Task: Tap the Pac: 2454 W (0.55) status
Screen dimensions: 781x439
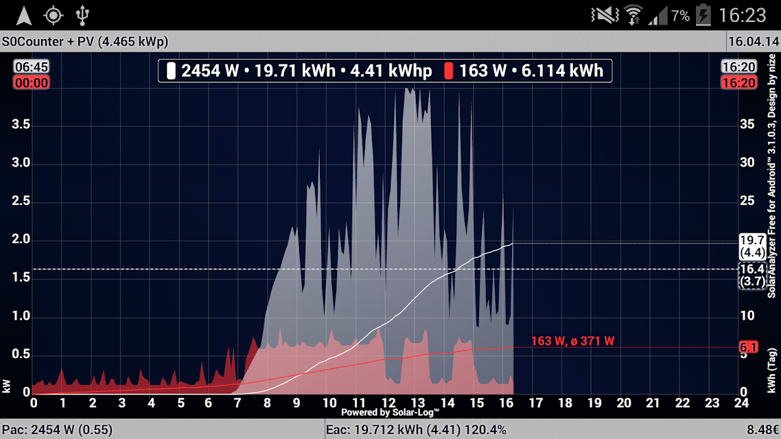Action: 57,429
